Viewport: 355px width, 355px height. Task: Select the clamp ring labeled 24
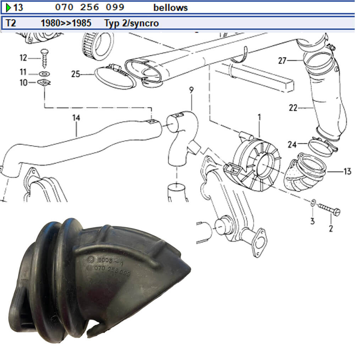321,147
